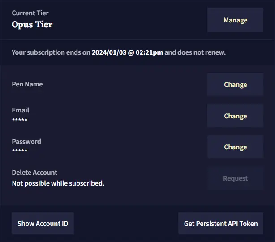Click the "Pen Name" label

(x=27, y=84)
